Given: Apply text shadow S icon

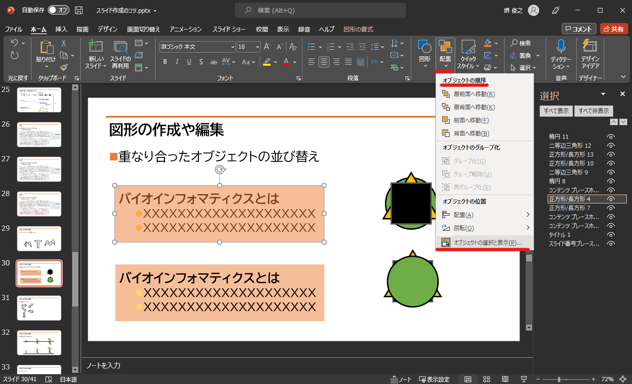Looking at the screenshot, I should [x=201, y=62].
